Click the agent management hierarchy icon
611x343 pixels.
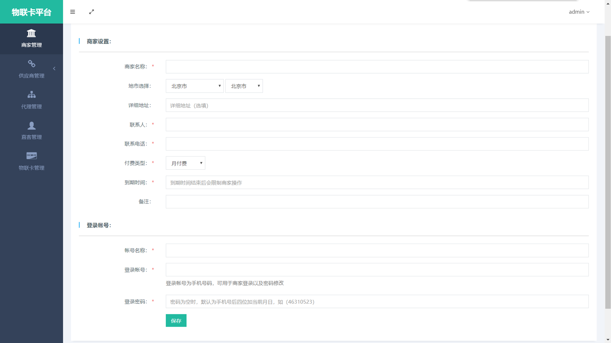point(31,95)
